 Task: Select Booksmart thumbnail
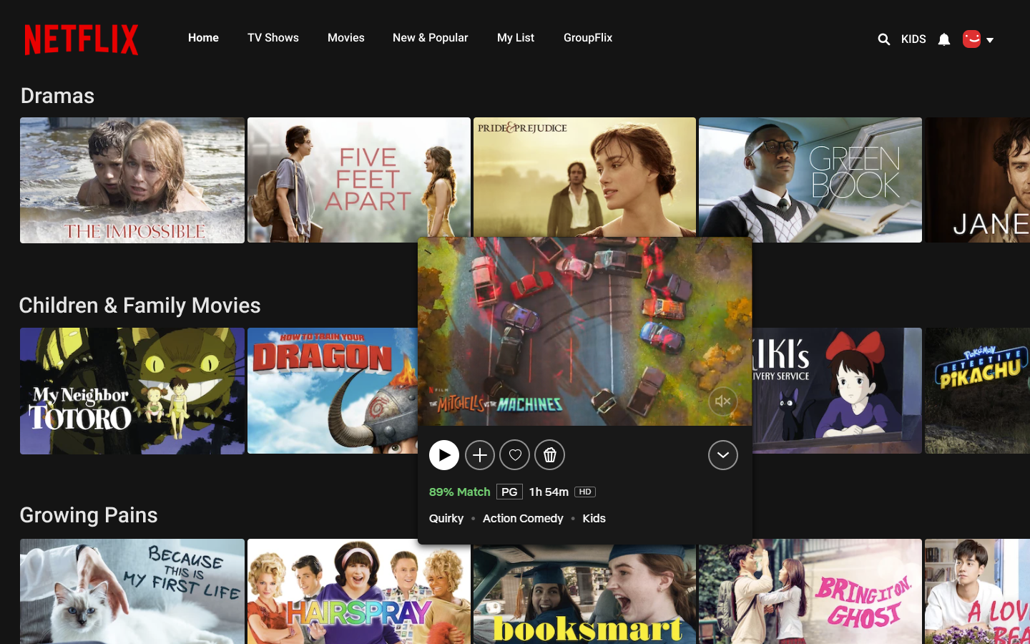(x=584, y=595)
